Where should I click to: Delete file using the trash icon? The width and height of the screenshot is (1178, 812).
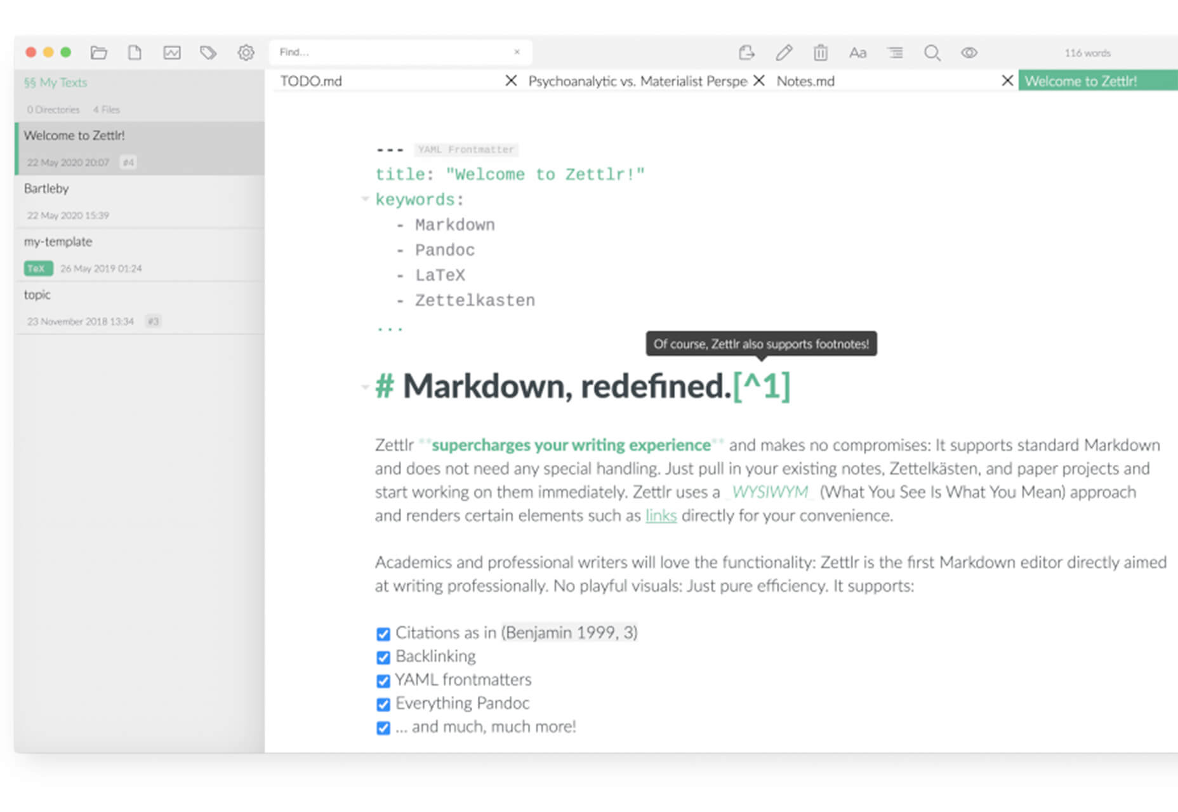click(821, 53)
